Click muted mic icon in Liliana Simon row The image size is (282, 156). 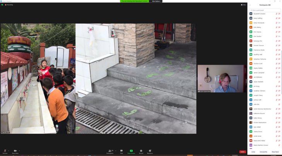pos(277,132)
